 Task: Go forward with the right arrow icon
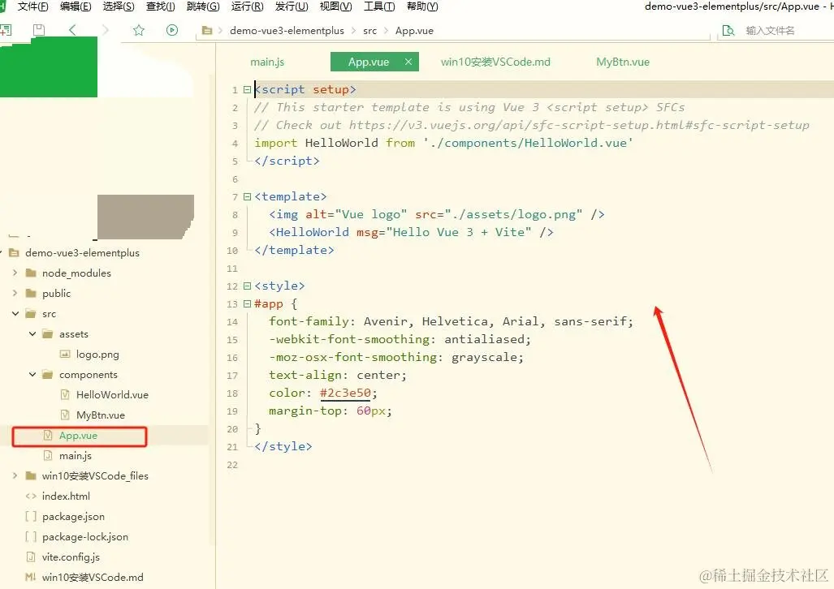[106, 30]
